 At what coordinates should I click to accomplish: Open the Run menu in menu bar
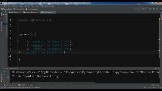pyautogui.click(x=33, y=6)
